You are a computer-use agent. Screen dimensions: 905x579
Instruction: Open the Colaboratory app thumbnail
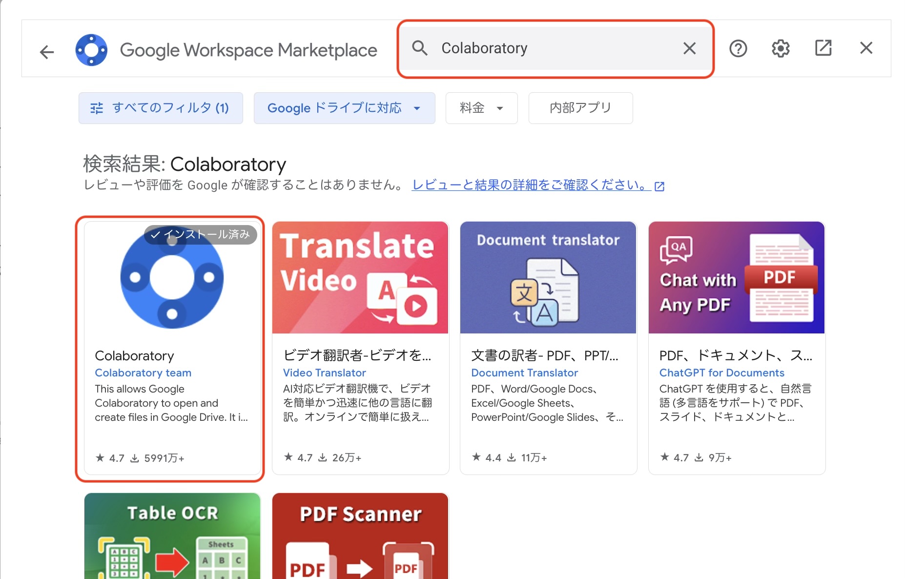pyautogui.click(x=172, y=278)
